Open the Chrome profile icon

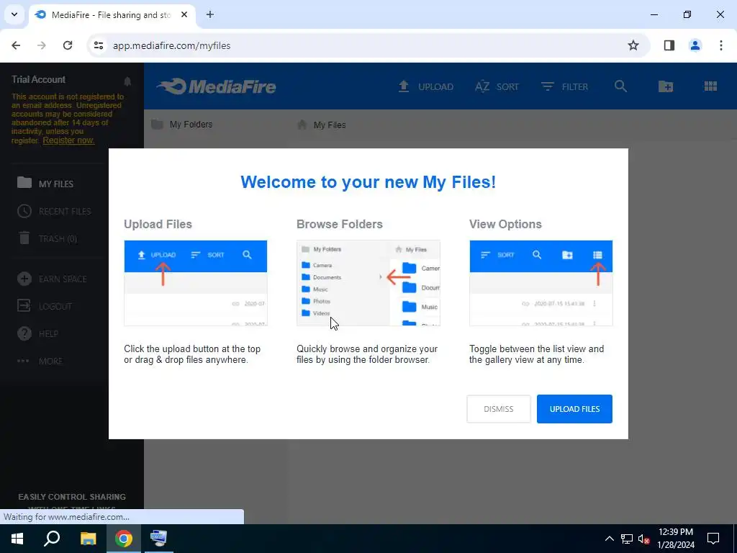[x=695, y=45]
